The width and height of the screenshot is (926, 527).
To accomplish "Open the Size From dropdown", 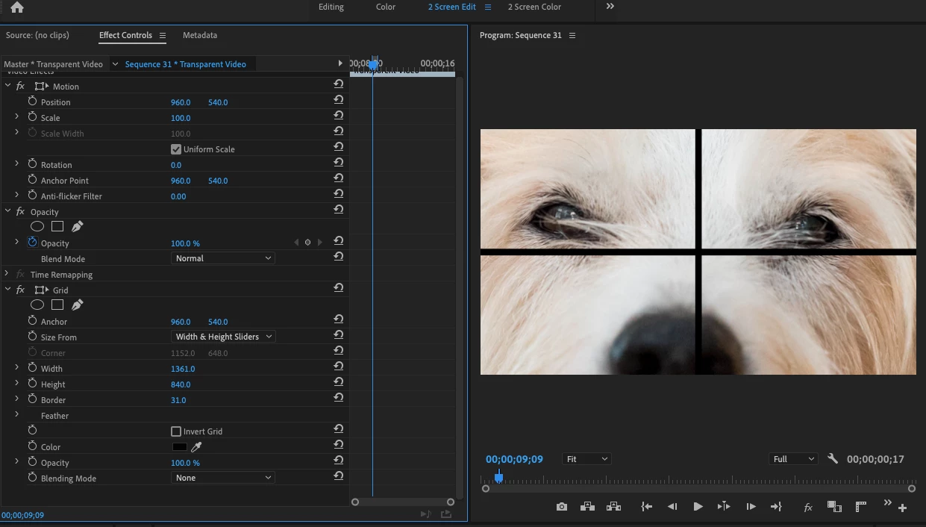I will click(223, 337).
